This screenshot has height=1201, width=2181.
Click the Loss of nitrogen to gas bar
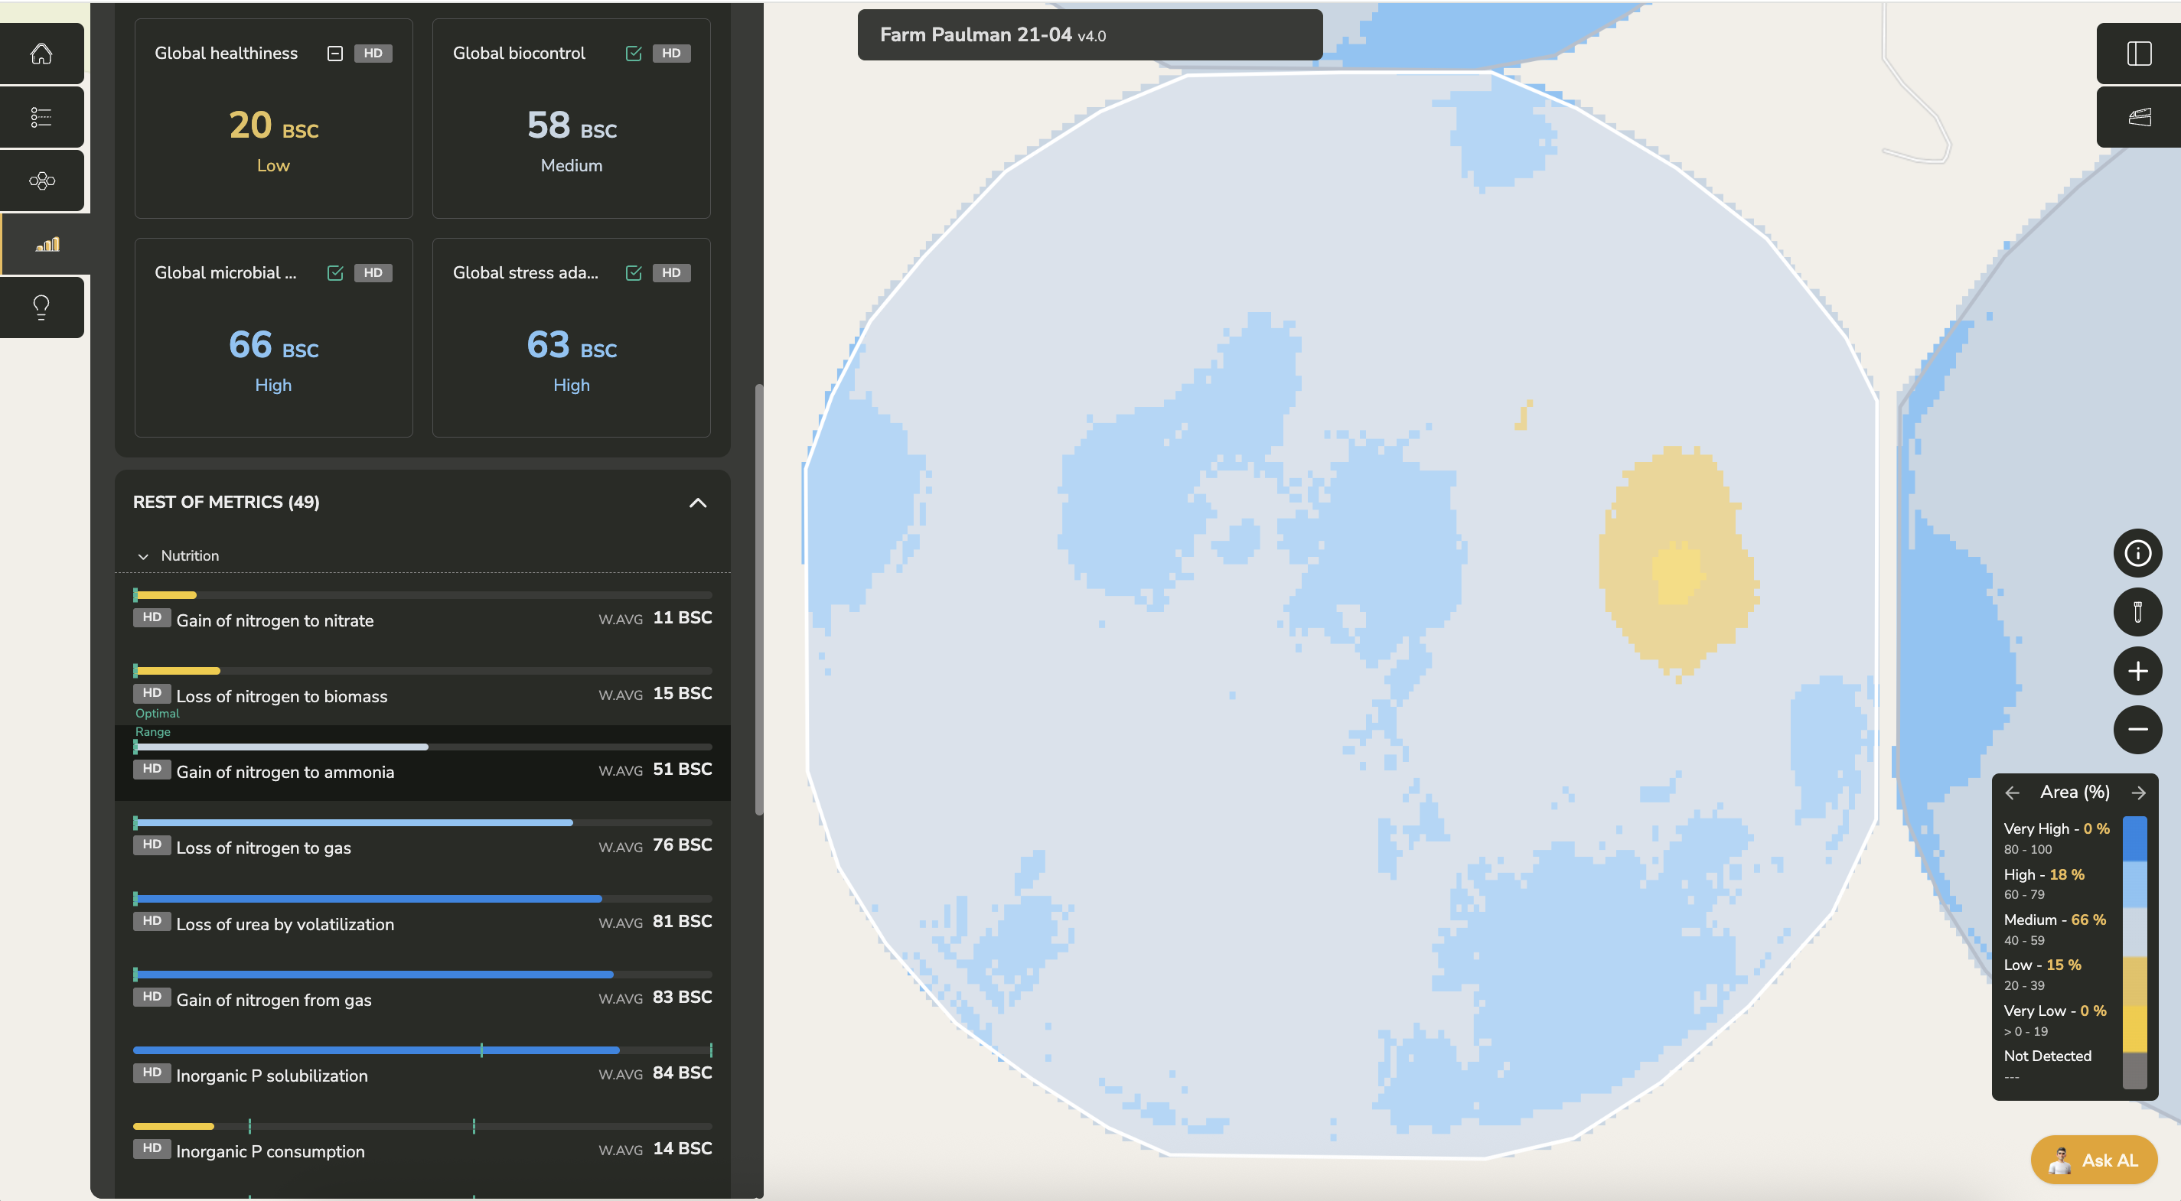(422, 822)
